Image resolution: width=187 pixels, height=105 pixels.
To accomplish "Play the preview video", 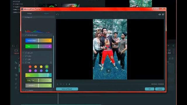I will [58, 84].
